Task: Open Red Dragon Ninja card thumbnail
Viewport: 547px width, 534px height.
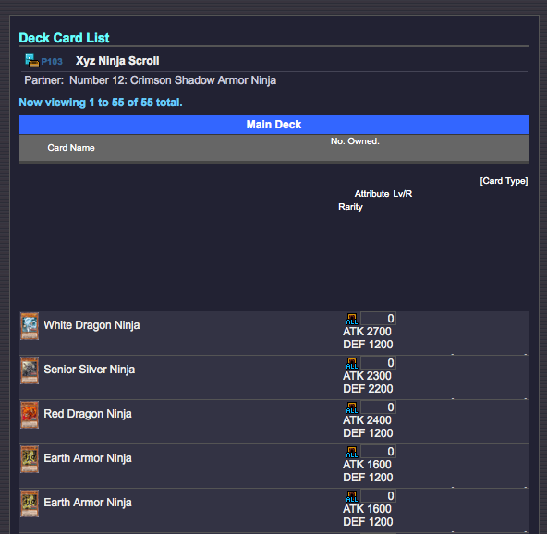Action: (30, 415)
